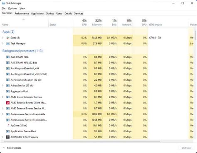Open the File menu
This screenshot has height=153, width=197.
[3, 8]
